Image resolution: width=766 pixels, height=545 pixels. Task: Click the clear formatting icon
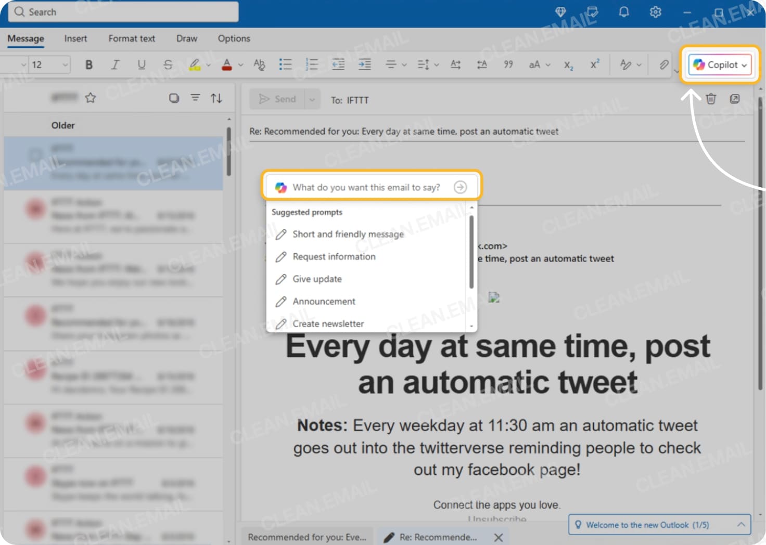(x=259, y=64)
